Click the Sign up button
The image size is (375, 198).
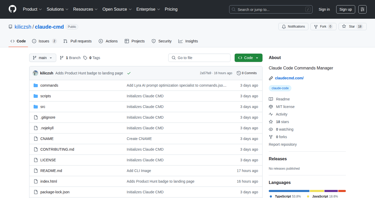click(346, 9)
